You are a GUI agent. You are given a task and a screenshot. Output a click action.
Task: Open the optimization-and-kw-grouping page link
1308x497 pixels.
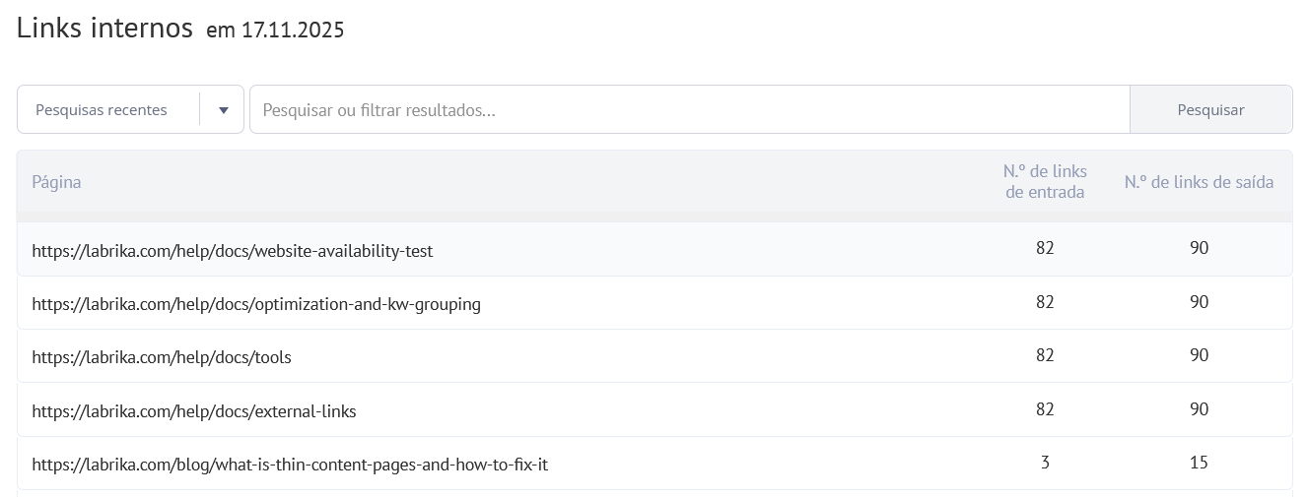(256, 304)
